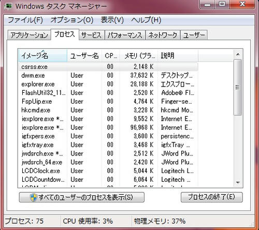Click the shield icon on show-all-users button
This screenshot has width=259, height=230.
33,197
